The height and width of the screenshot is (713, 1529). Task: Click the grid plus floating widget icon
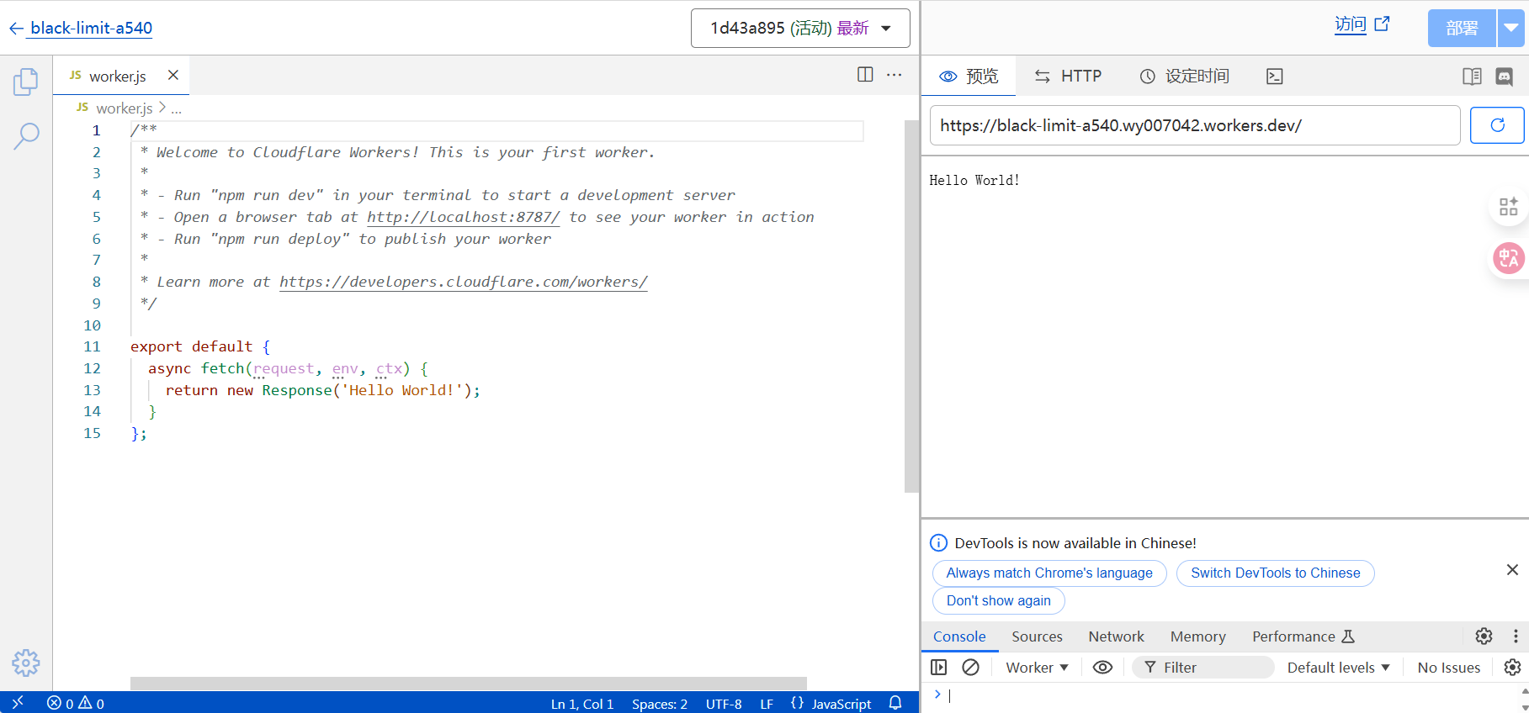[x=1509, y=206]
